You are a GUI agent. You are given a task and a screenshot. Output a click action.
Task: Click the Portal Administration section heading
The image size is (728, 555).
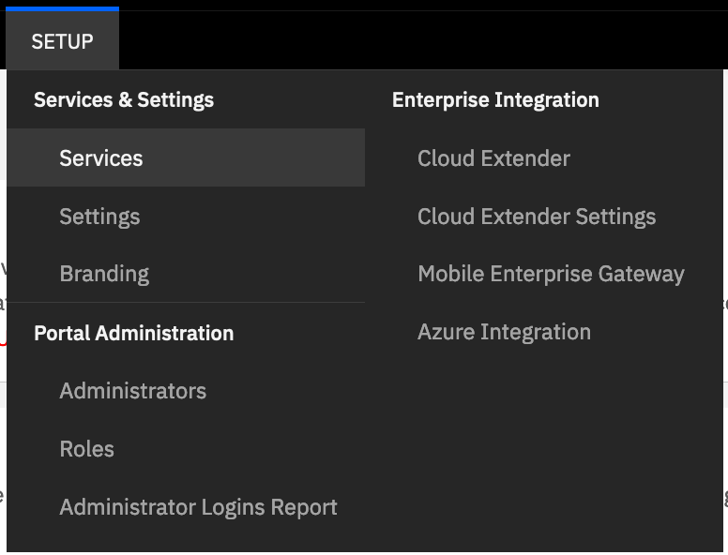pyautogui.click(x=134, y=333)
